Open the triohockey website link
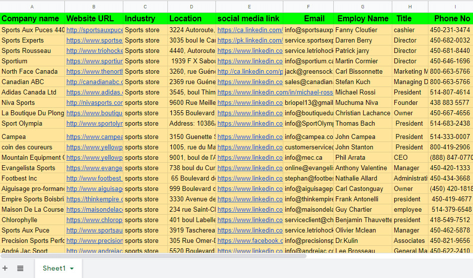This screenshot has width=473, height=278. point(95,51)
